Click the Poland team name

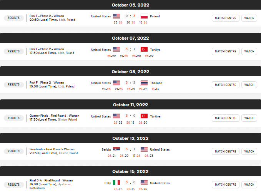pyautogui.click(x=155, y=16)
